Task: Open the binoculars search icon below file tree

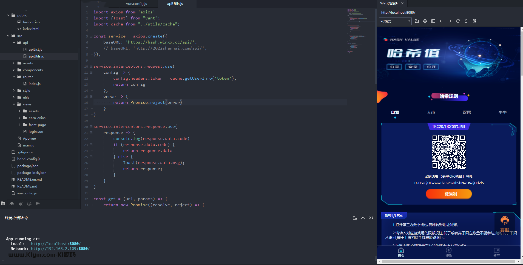Action: (12, 203)
